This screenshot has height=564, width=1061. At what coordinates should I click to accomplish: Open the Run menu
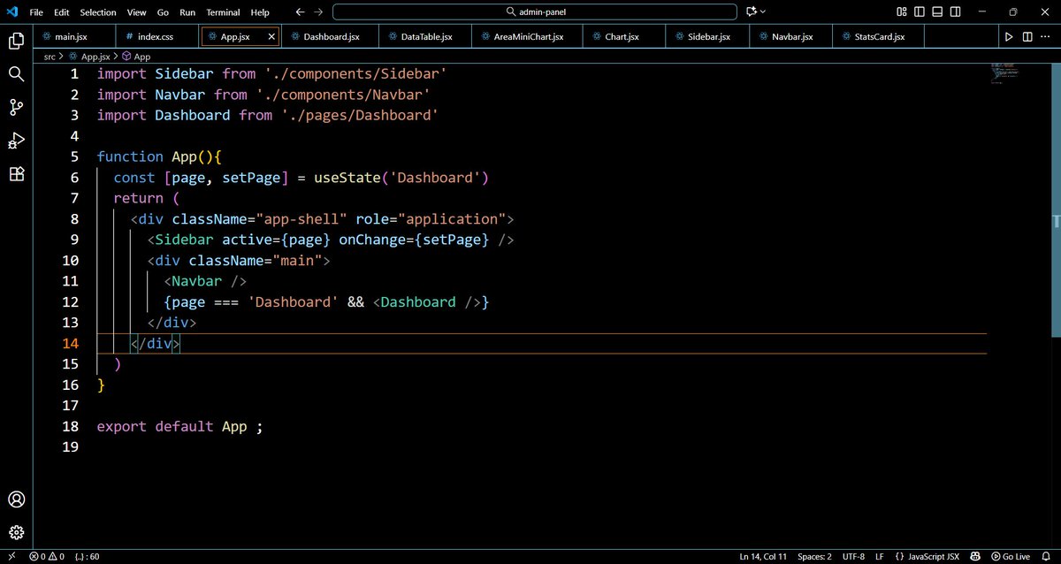coord(187,12)
